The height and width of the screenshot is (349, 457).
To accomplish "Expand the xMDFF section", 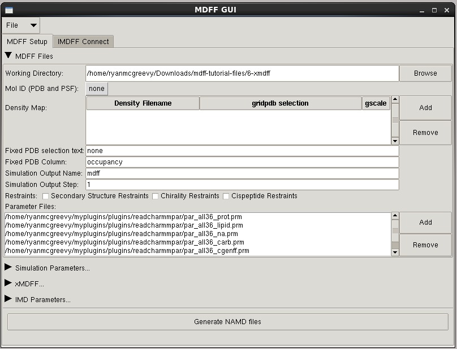I will click(8, 283).
